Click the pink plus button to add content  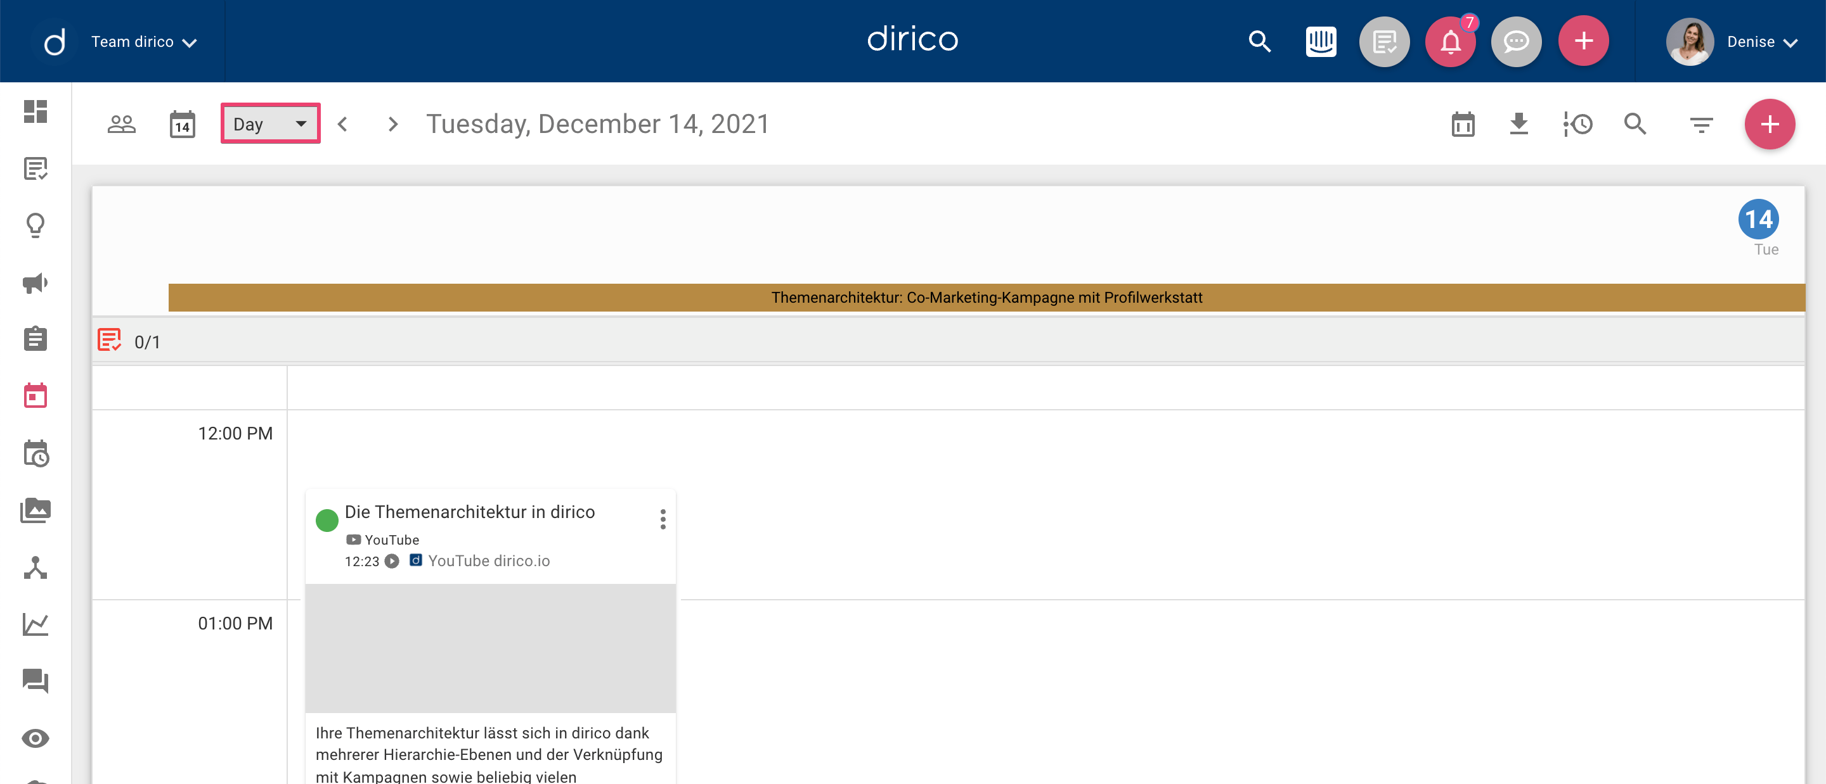pyautogui.click(x=1770, y=124)
